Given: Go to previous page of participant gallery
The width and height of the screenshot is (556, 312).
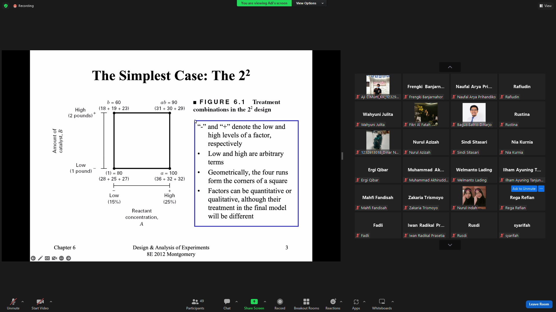Looking at the screenshot, I should click(x=450, y=67).
